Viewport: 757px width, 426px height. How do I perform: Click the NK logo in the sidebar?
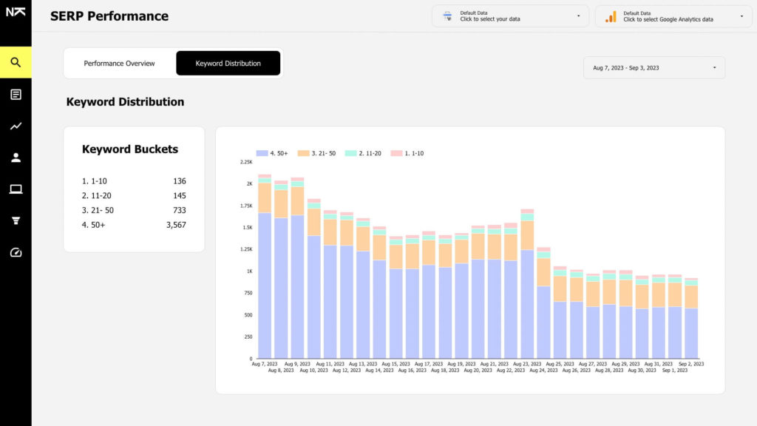[x=16, y=12]
